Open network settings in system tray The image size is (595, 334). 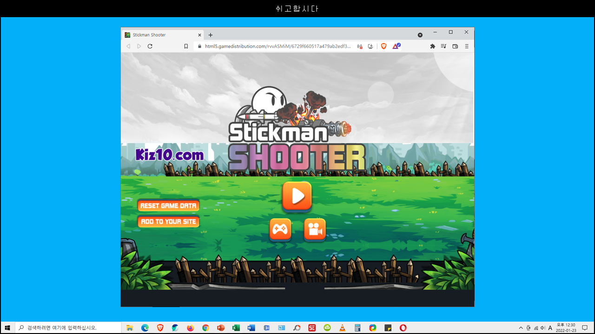pos(535,328)
